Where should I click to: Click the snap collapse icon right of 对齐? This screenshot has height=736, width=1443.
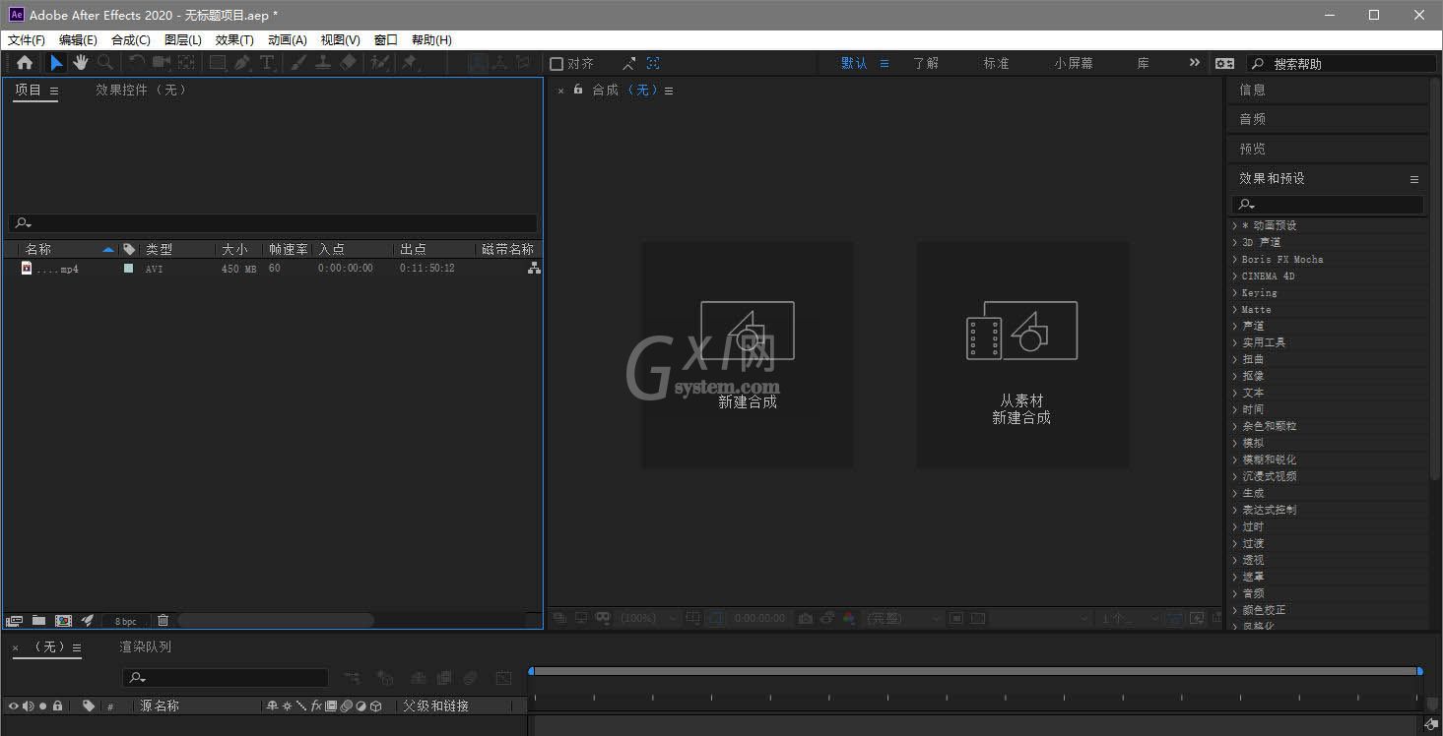pyautogui.click(x=628, y=63)
